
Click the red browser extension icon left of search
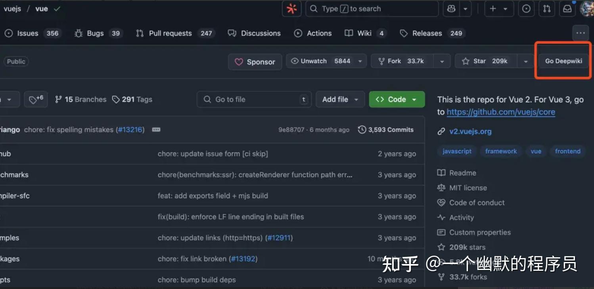pyautogui.click(x=291, y=8)
